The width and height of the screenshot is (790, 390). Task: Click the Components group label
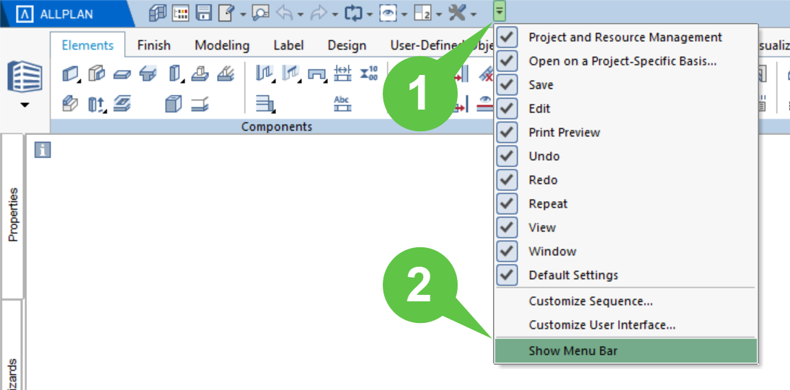coord(276,126)
